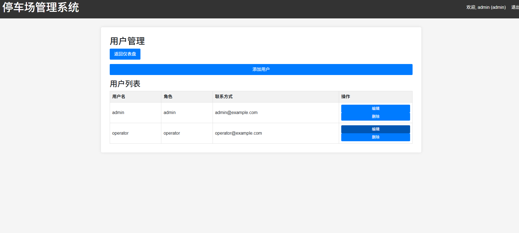Select the operator@example.com contact cell
Image resolution: width=519 pixels, height=233 pixels.
(276, 133)
